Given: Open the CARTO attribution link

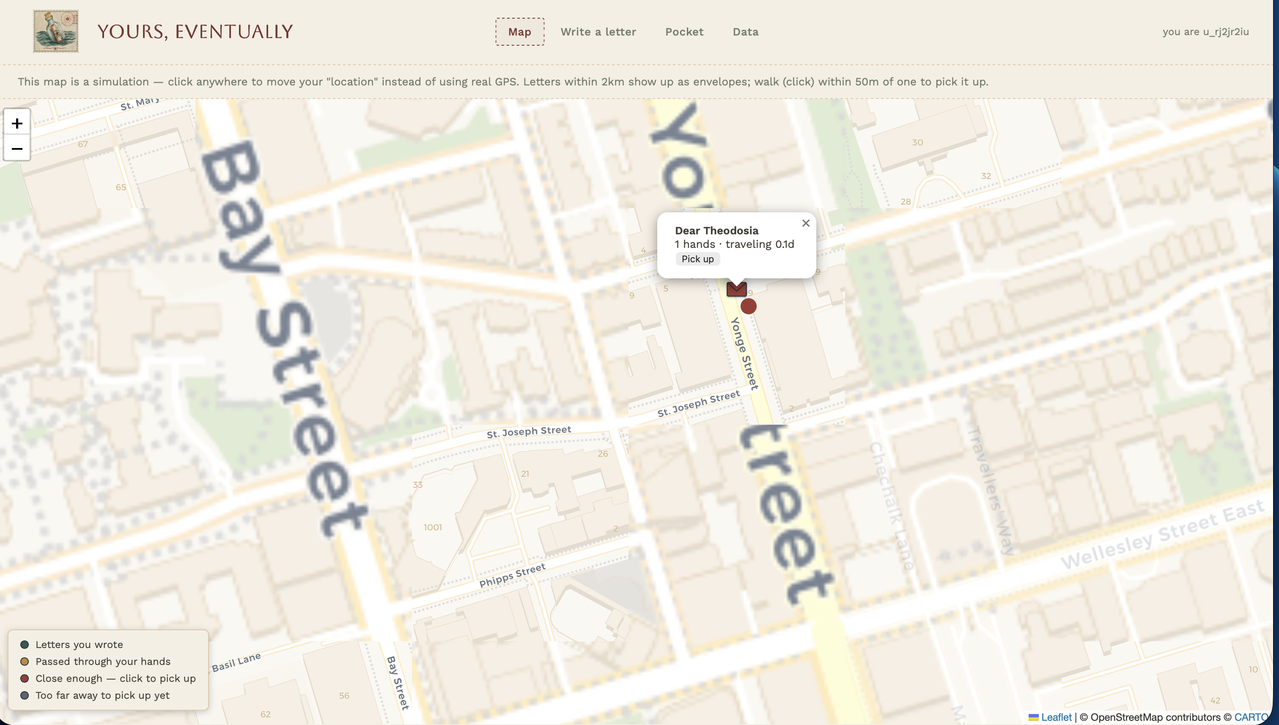Looking at the screenshot, I should point(1251,717).
